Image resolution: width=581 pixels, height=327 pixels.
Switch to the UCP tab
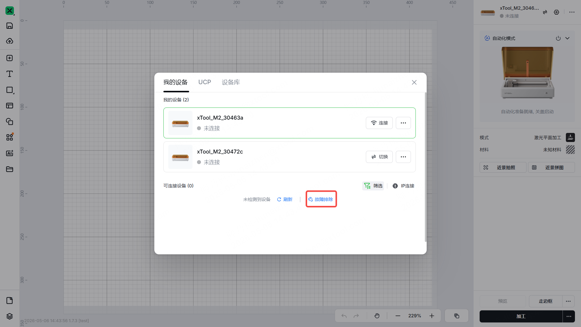click(x=205, y=82)
